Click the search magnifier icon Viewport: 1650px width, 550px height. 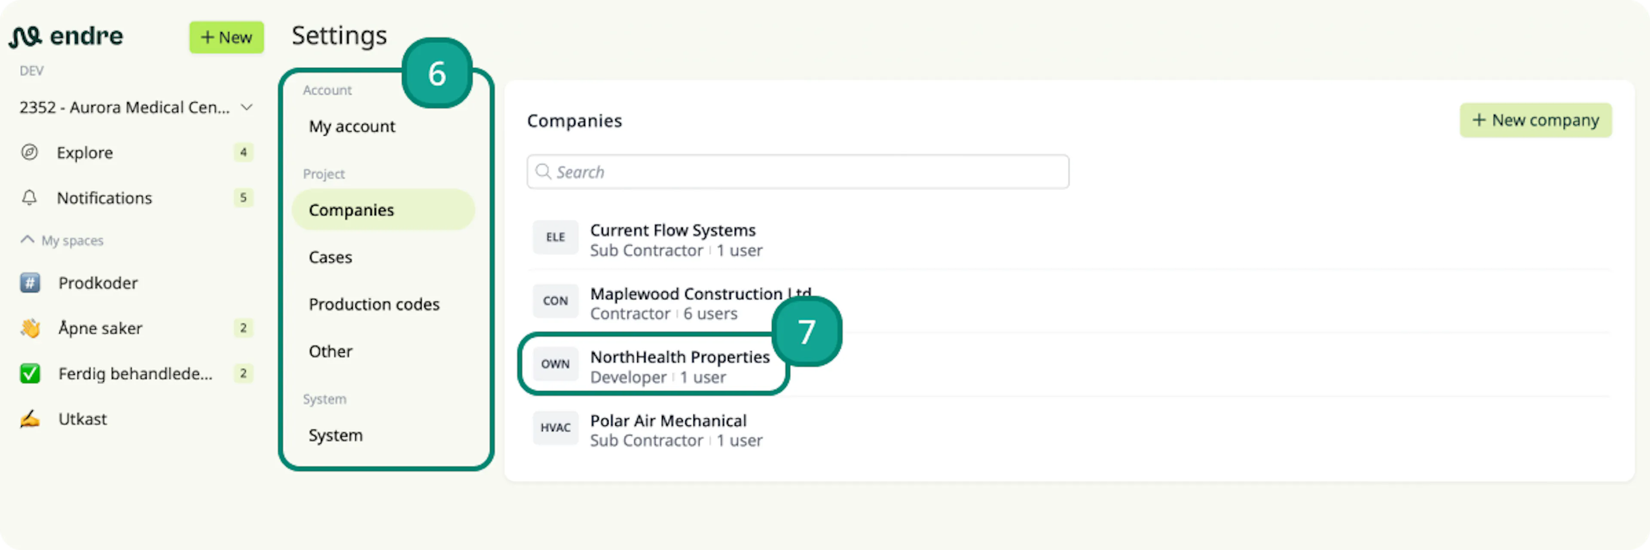click(x=543, y=171)
